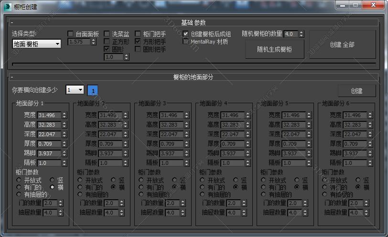The height and width of the screenshot is (237, 388).
Task: Enable the 台面面板 checkbox
Action: 71,34
